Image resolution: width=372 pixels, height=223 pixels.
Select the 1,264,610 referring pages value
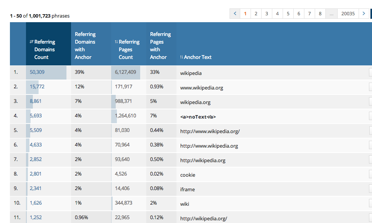(126, 116)
